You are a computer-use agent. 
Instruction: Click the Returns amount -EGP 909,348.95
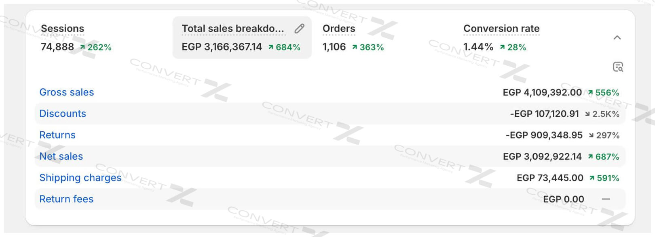point(544,135)
